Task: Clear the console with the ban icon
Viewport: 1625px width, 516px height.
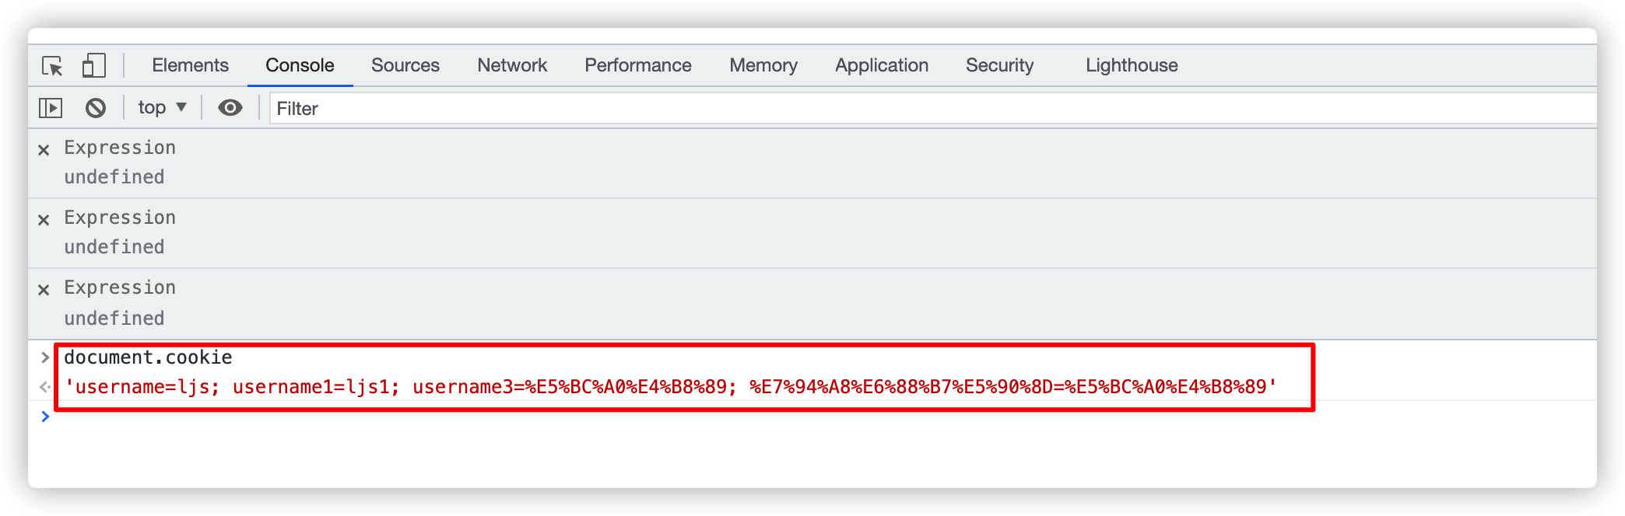Action: (x=96, y=108)
